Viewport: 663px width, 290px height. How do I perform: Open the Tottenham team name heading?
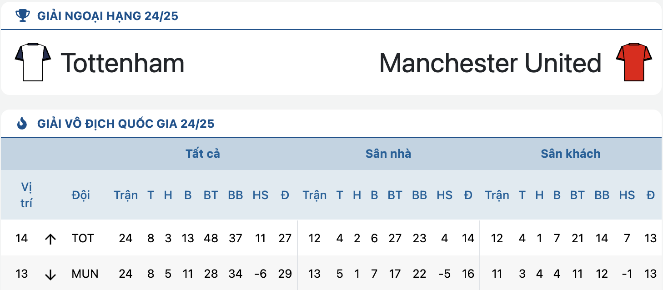pos(122,63)
